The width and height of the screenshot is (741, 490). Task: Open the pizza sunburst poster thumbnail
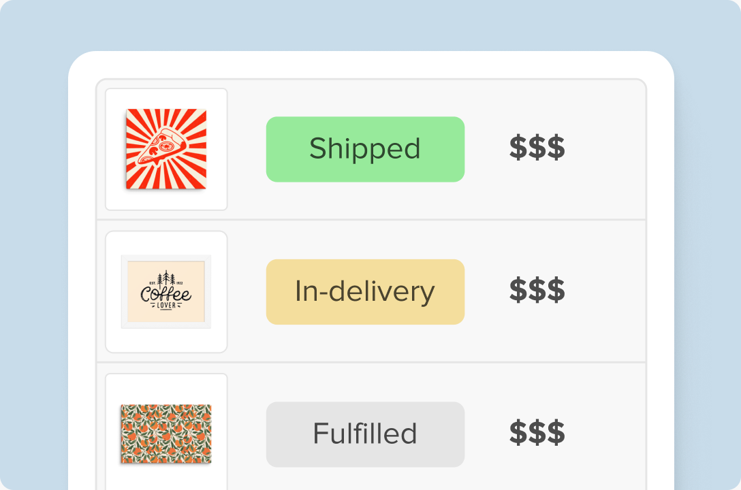[166, 149]
